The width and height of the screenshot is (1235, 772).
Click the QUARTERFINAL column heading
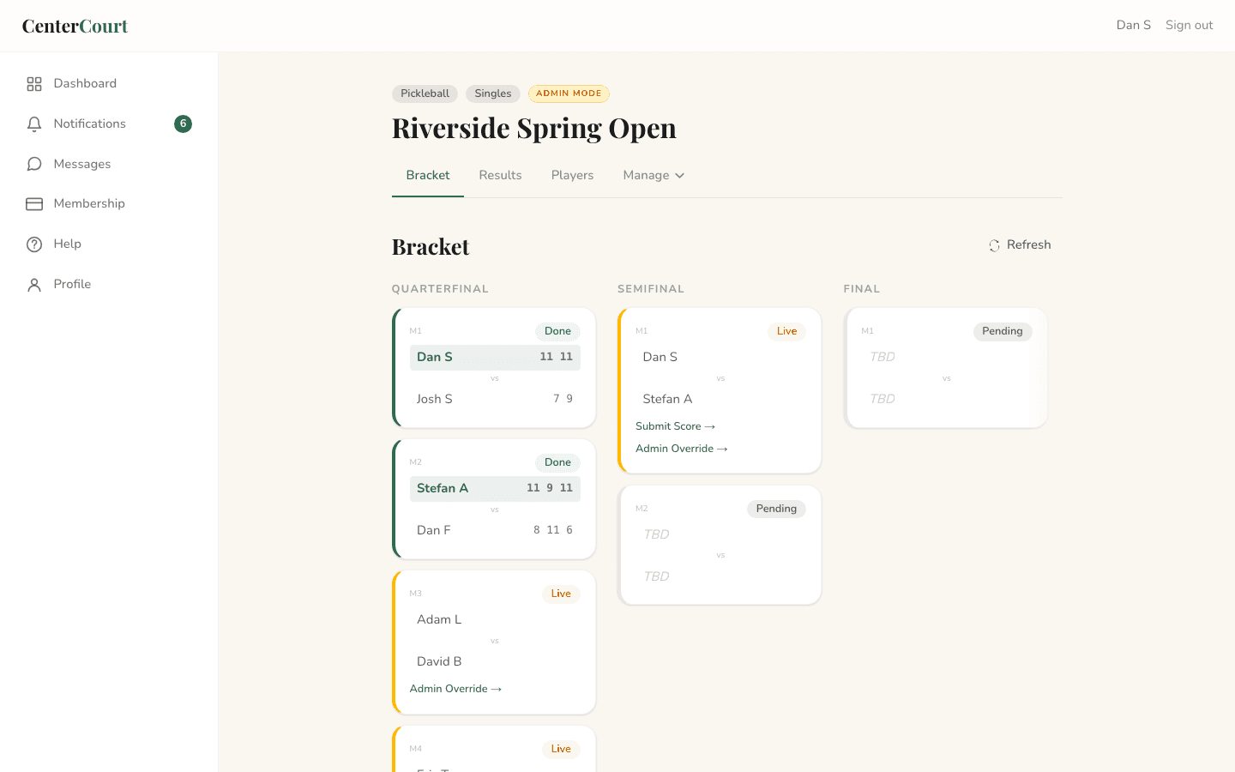440,289
